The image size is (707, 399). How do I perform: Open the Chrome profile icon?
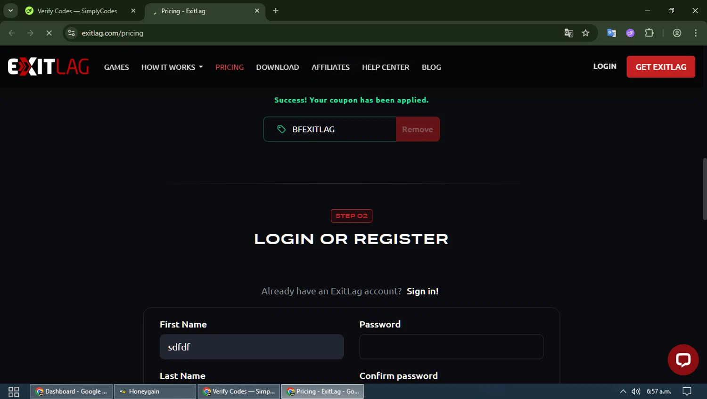(x=677, y=33)
